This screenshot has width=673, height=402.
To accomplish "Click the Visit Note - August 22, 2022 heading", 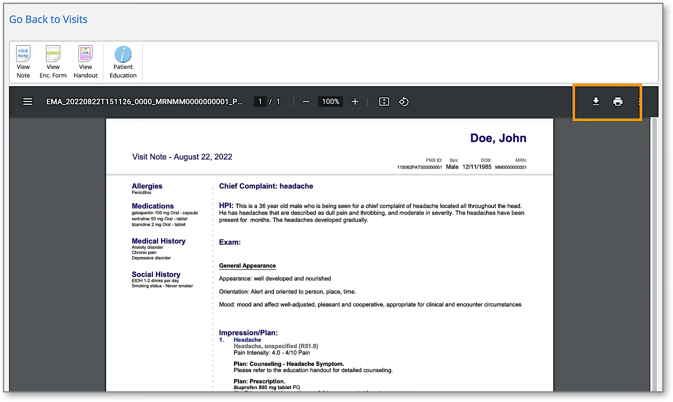I will click(182, 157).
